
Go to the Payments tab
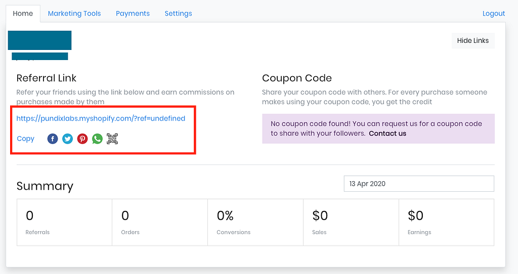point(133,14)
